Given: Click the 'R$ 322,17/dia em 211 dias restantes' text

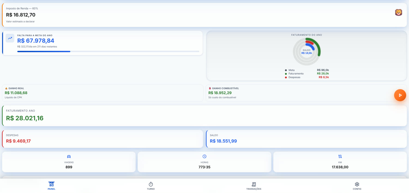Looking at the screenshot, I should click(x=37, y=47).
